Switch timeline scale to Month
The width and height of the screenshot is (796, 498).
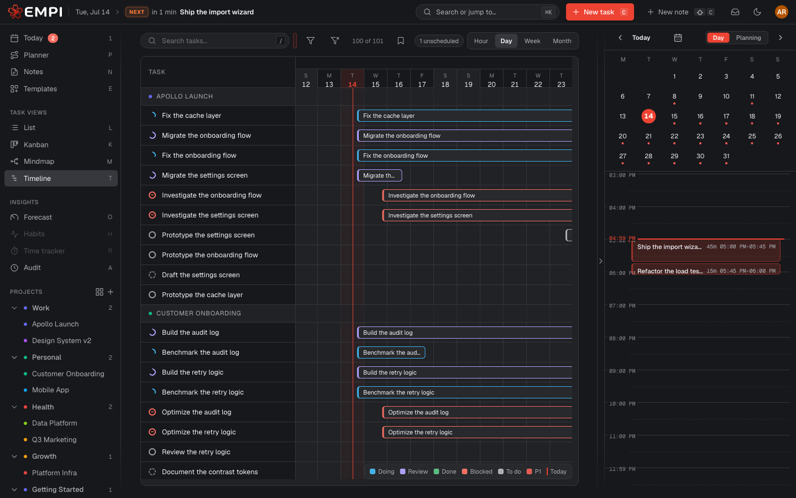562,41
